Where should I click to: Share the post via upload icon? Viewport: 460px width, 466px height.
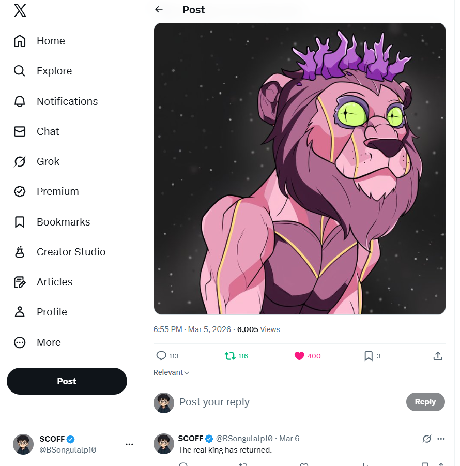click(x=437, y=356)
